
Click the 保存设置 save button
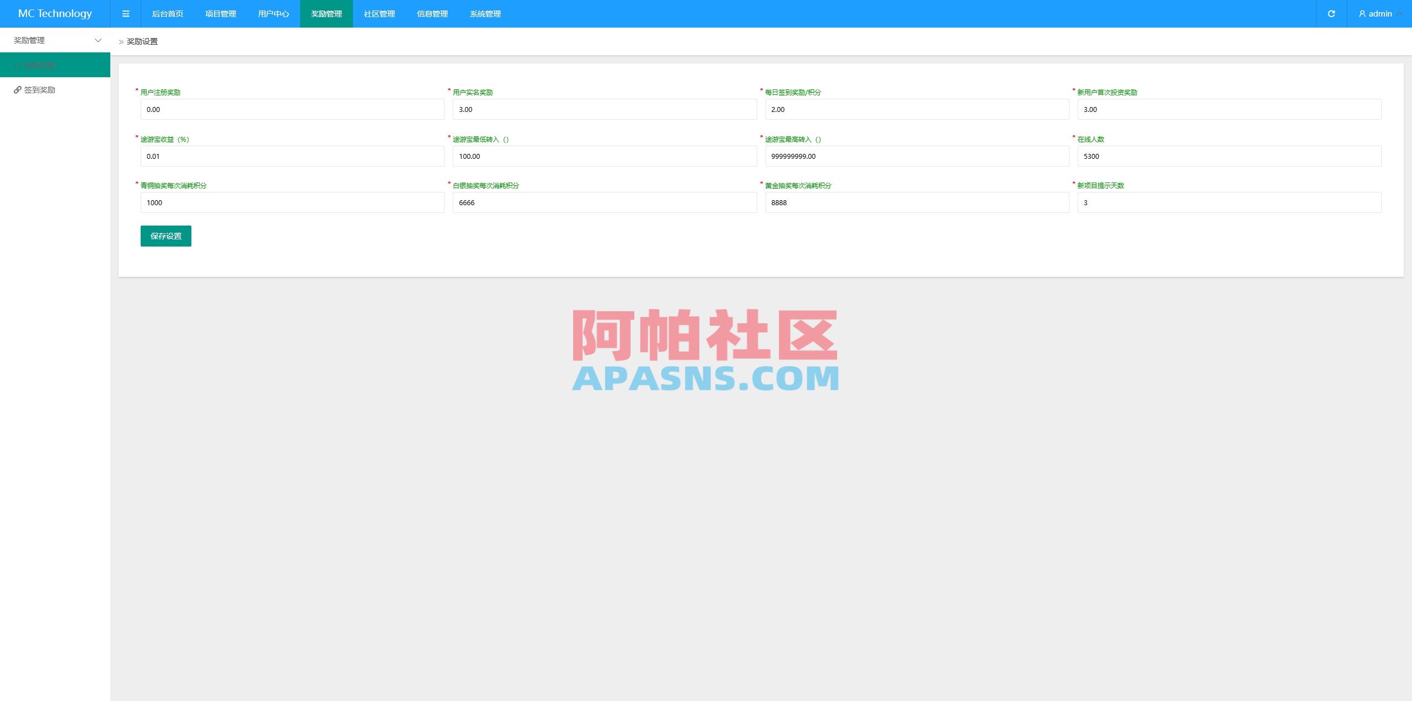coord(165,236)
